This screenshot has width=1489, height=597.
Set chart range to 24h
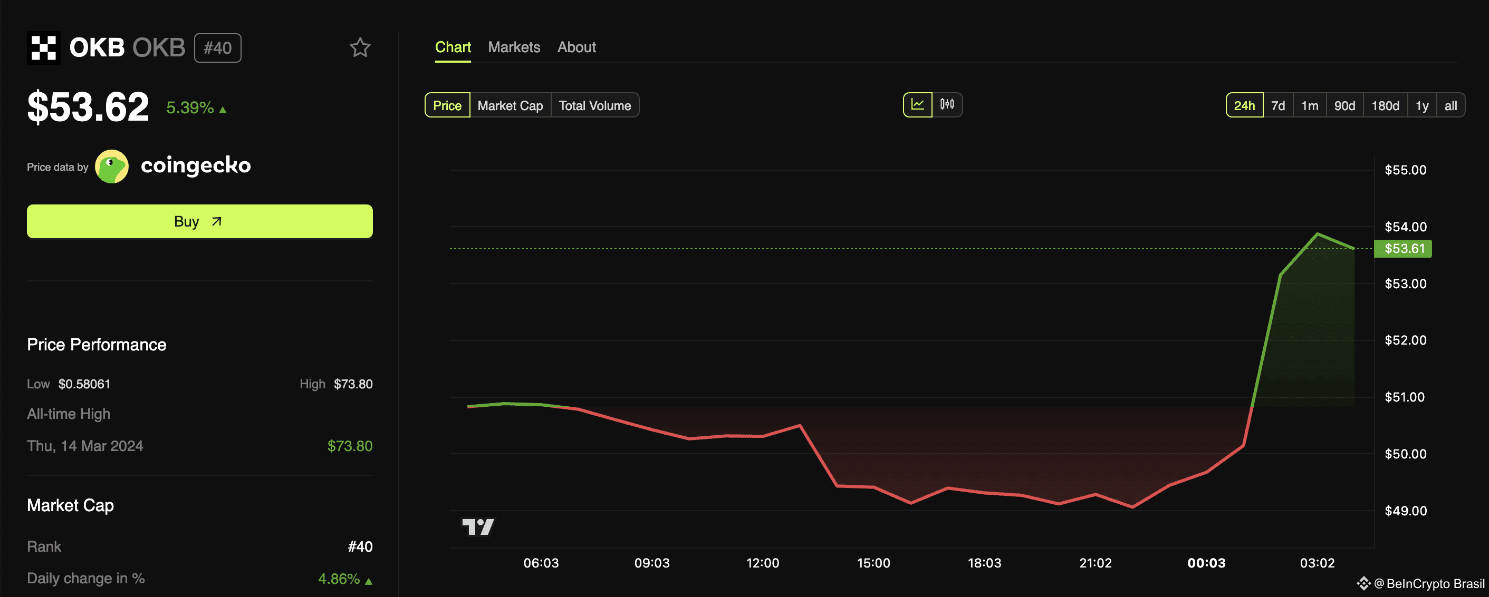tap(1244, 106)
